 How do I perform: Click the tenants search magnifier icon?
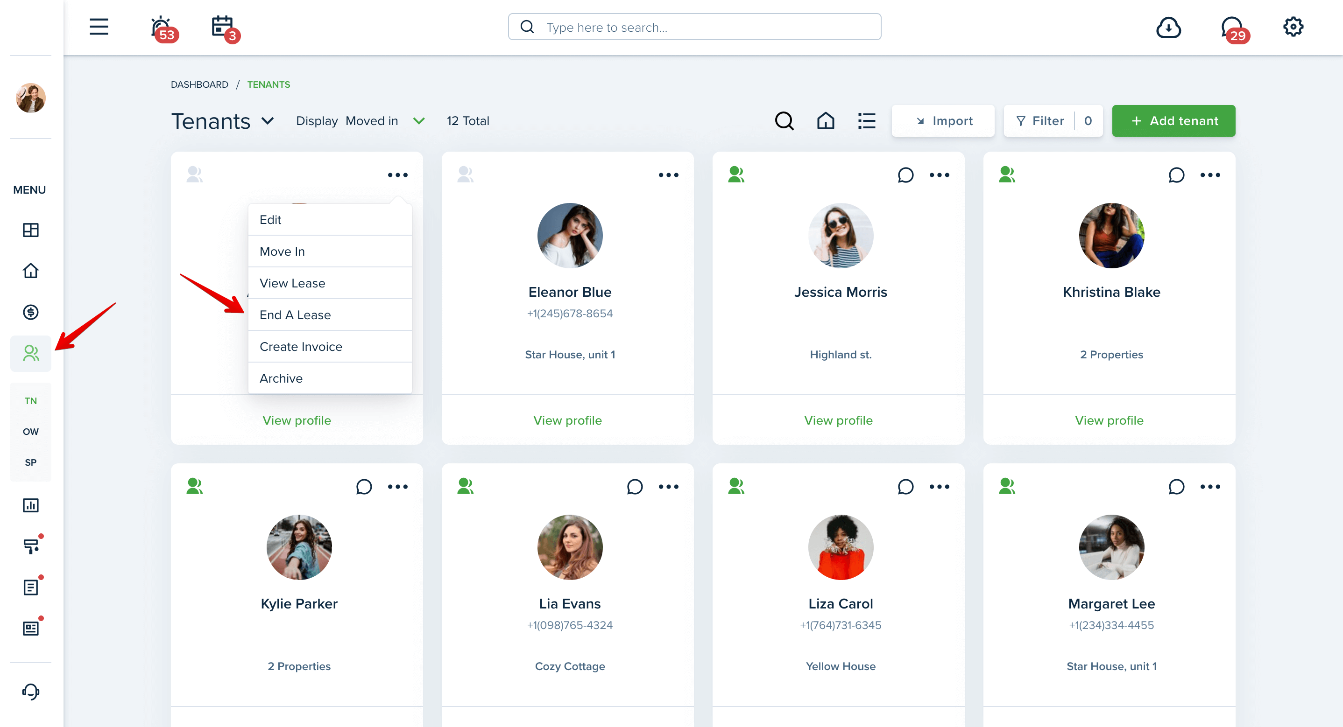tap(784, 121)
